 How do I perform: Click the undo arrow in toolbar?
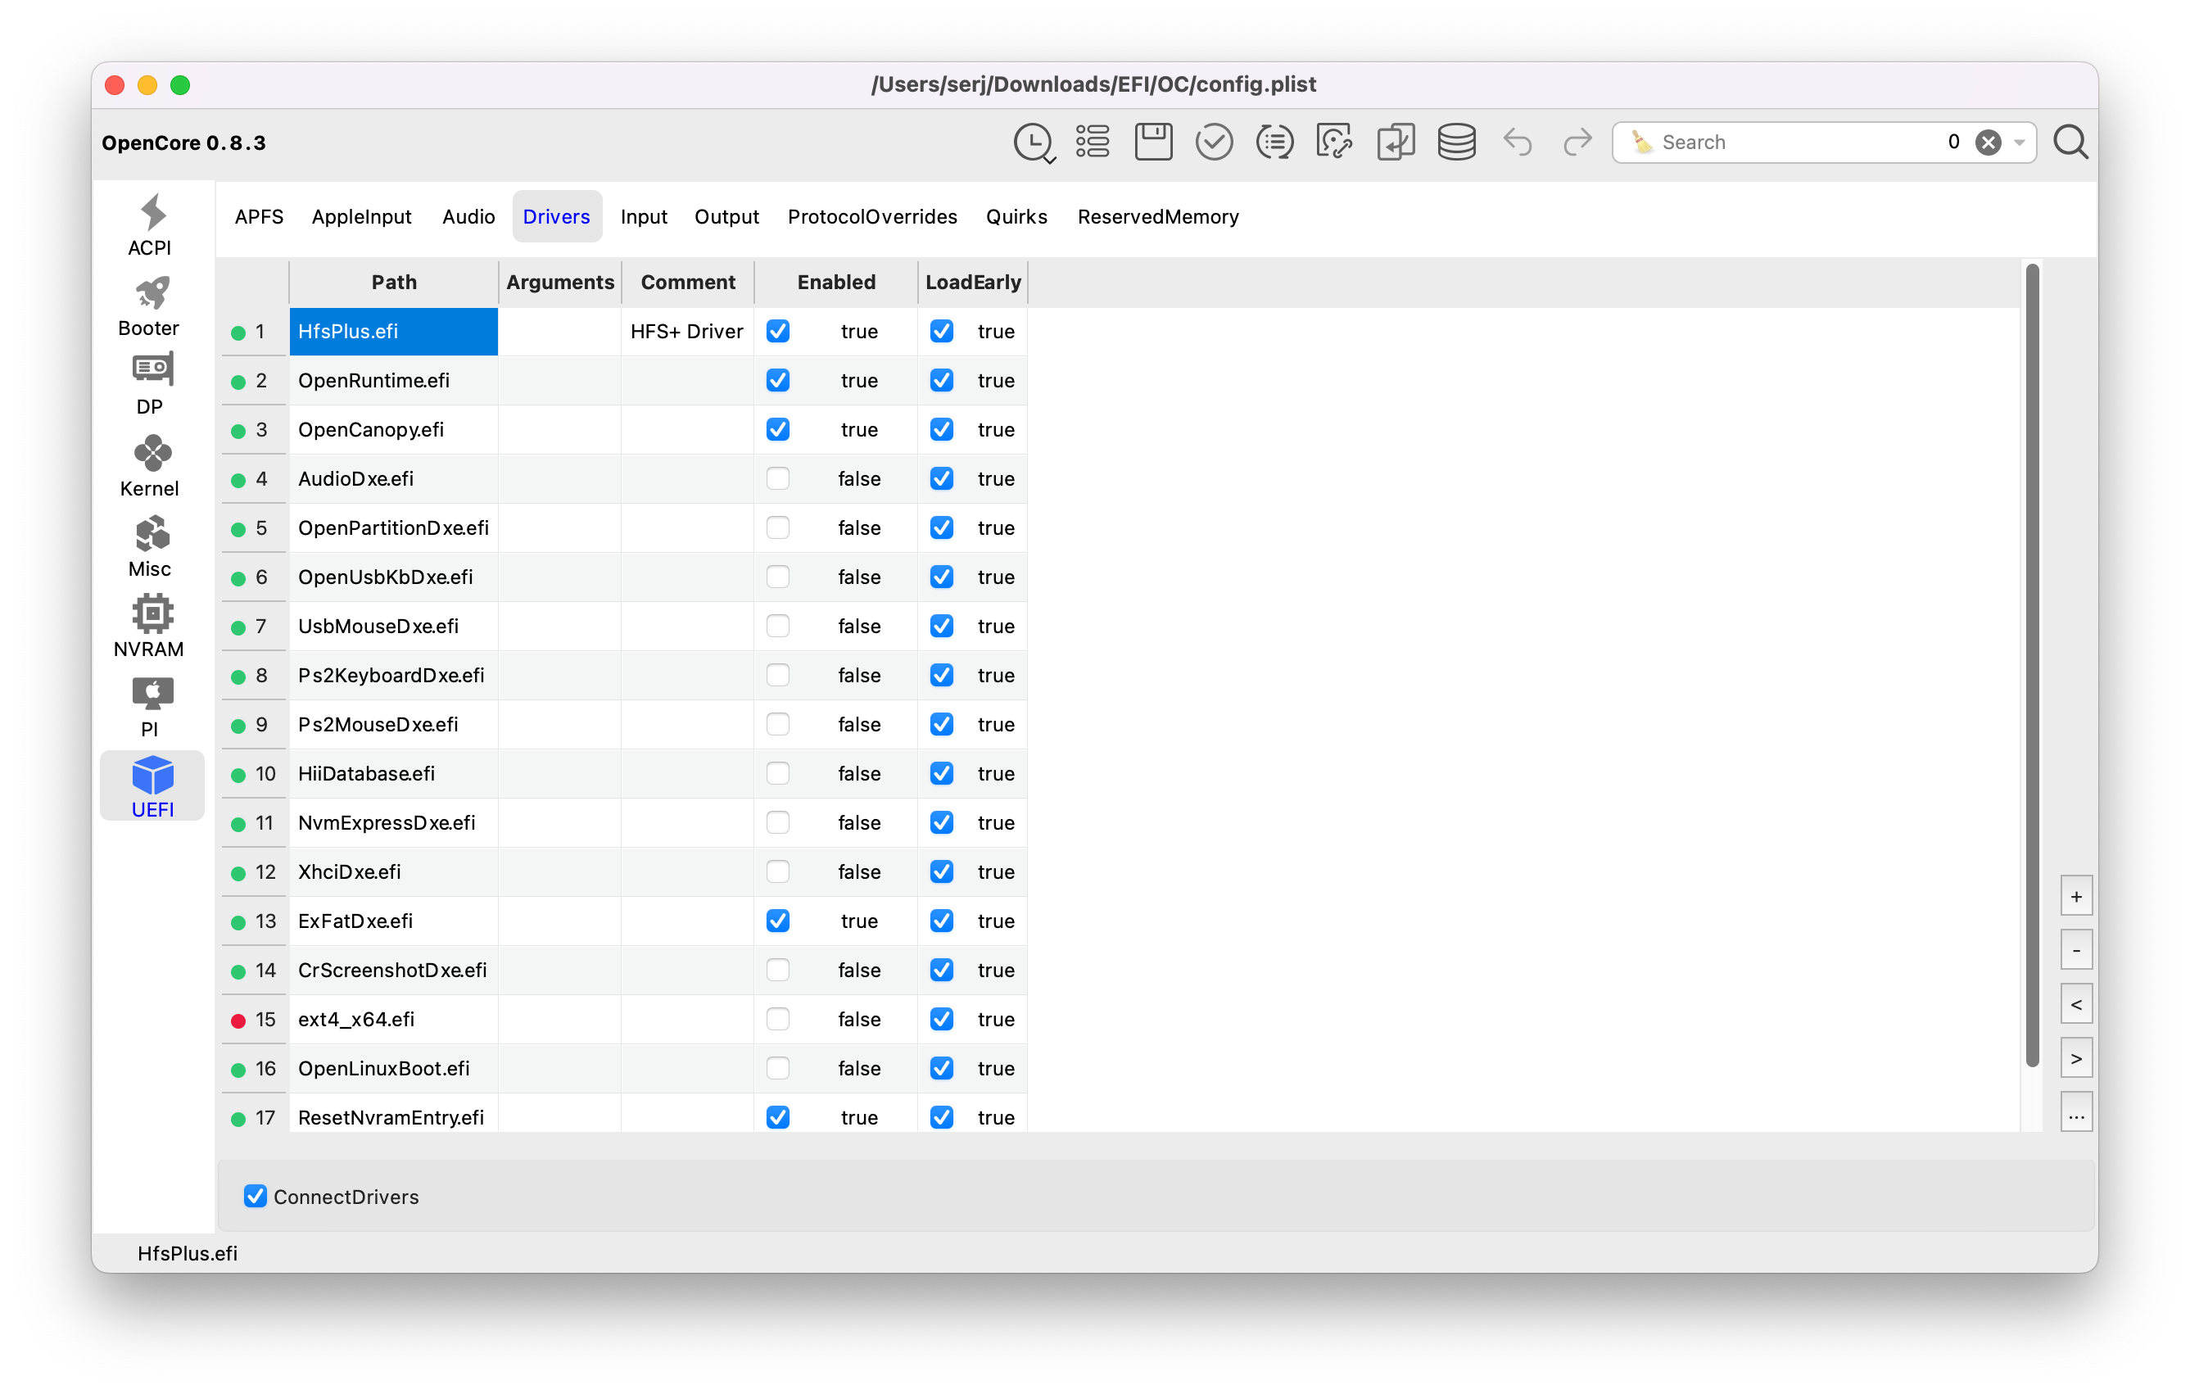coord(1517,142)
